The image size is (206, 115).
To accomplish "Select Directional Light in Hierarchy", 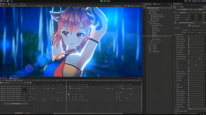I will point(158,15).
